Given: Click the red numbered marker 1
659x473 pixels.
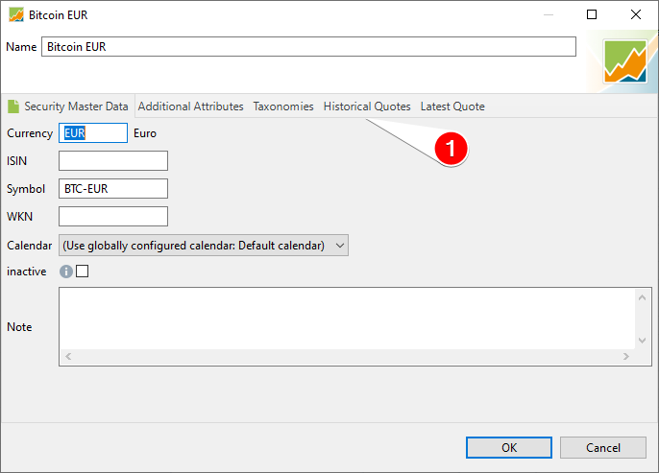Looking at the screenshot, I should click(x=451, y=149).
